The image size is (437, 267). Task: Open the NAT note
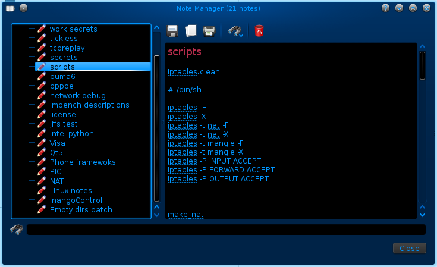coord(56,181)
